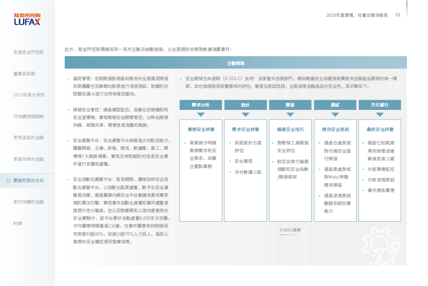Screen dimensions: 428x286
Task: Click the 編碼安全指引 card title
Action: 290,130
